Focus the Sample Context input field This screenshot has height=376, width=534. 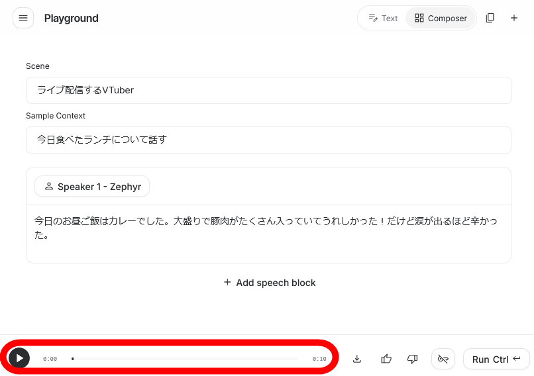(x=268, y=140)
